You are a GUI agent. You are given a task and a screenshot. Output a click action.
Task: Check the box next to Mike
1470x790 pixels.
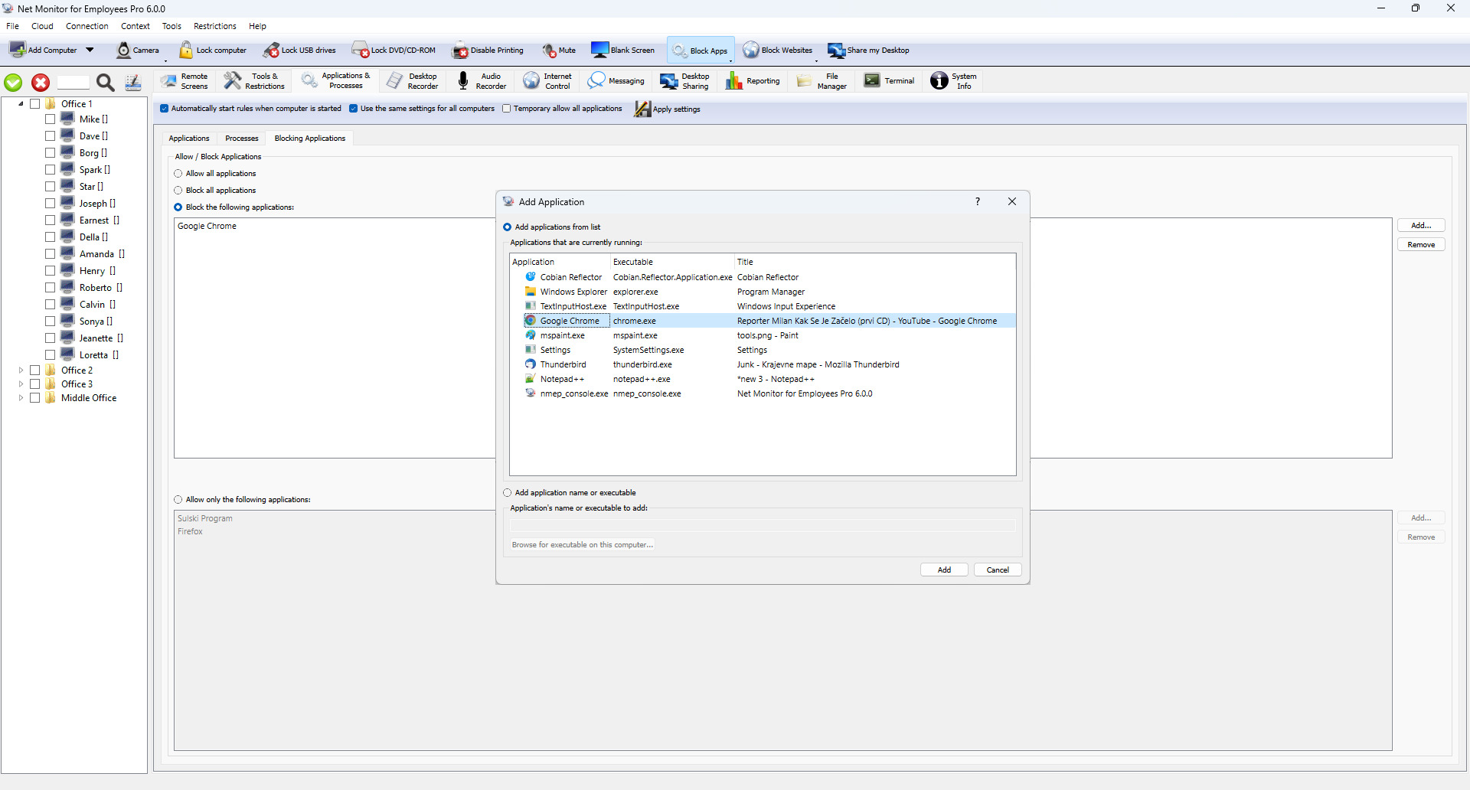point(50,119)
